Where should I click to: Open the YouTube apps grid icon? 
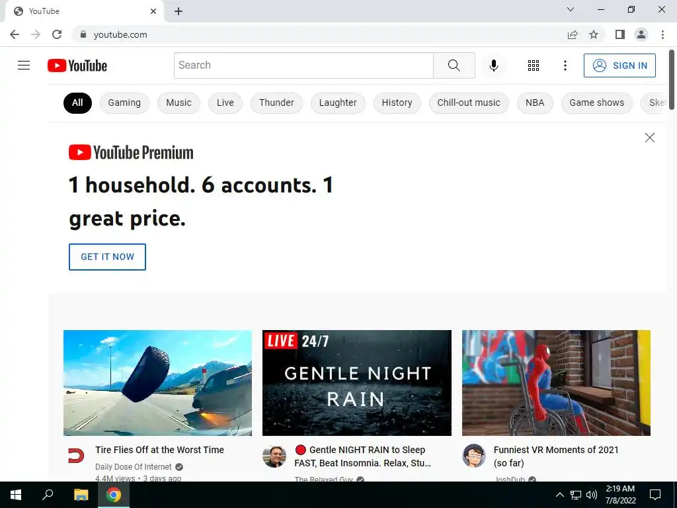tap(534, 65)
